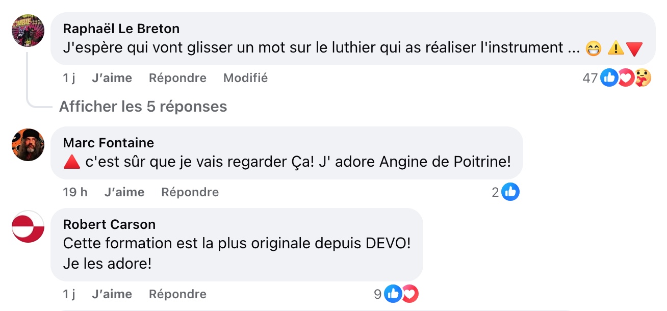Reply to Marc Fontaine's comment

(190, 192)
